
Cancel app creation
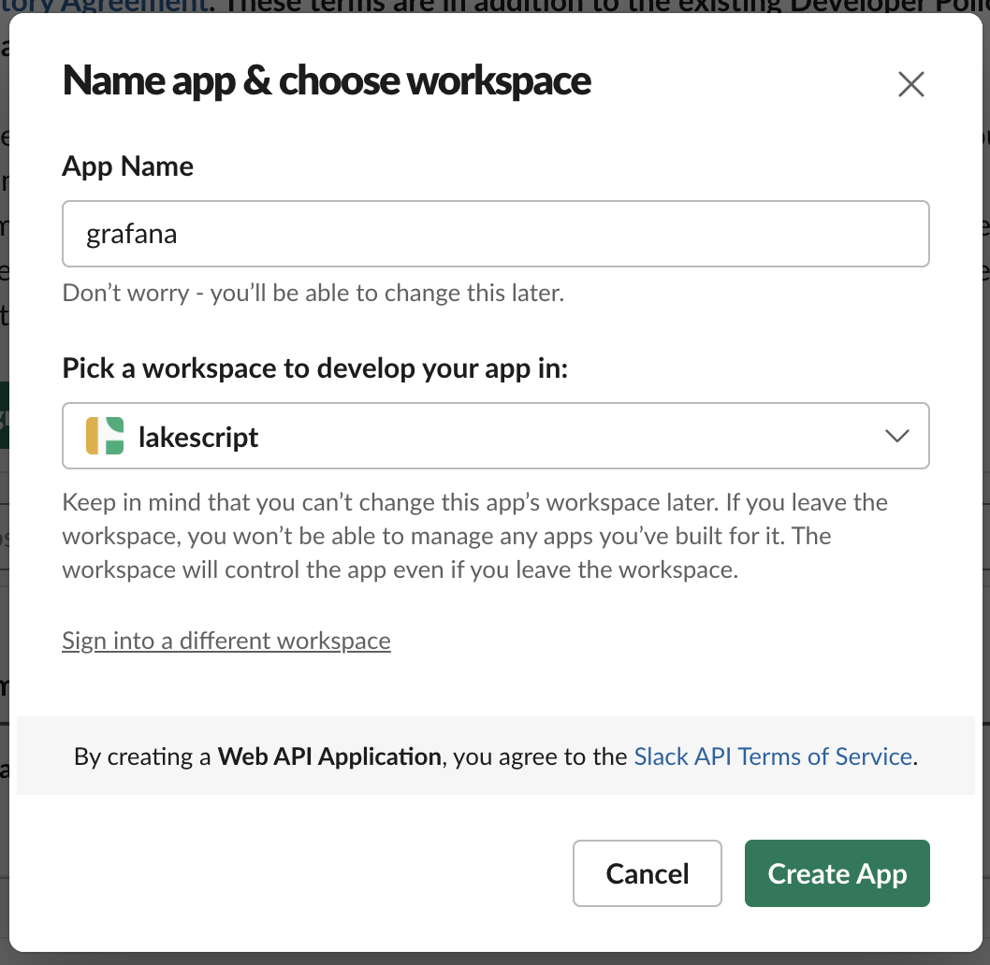click(x=648, y=873)
